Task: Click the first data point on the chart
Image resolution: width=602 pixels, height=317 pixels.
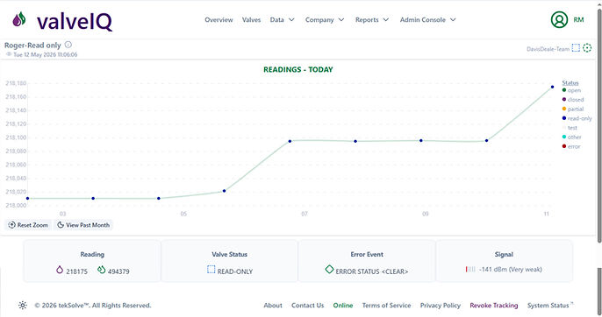Action: pyautogui.click(x=28, y=199)
